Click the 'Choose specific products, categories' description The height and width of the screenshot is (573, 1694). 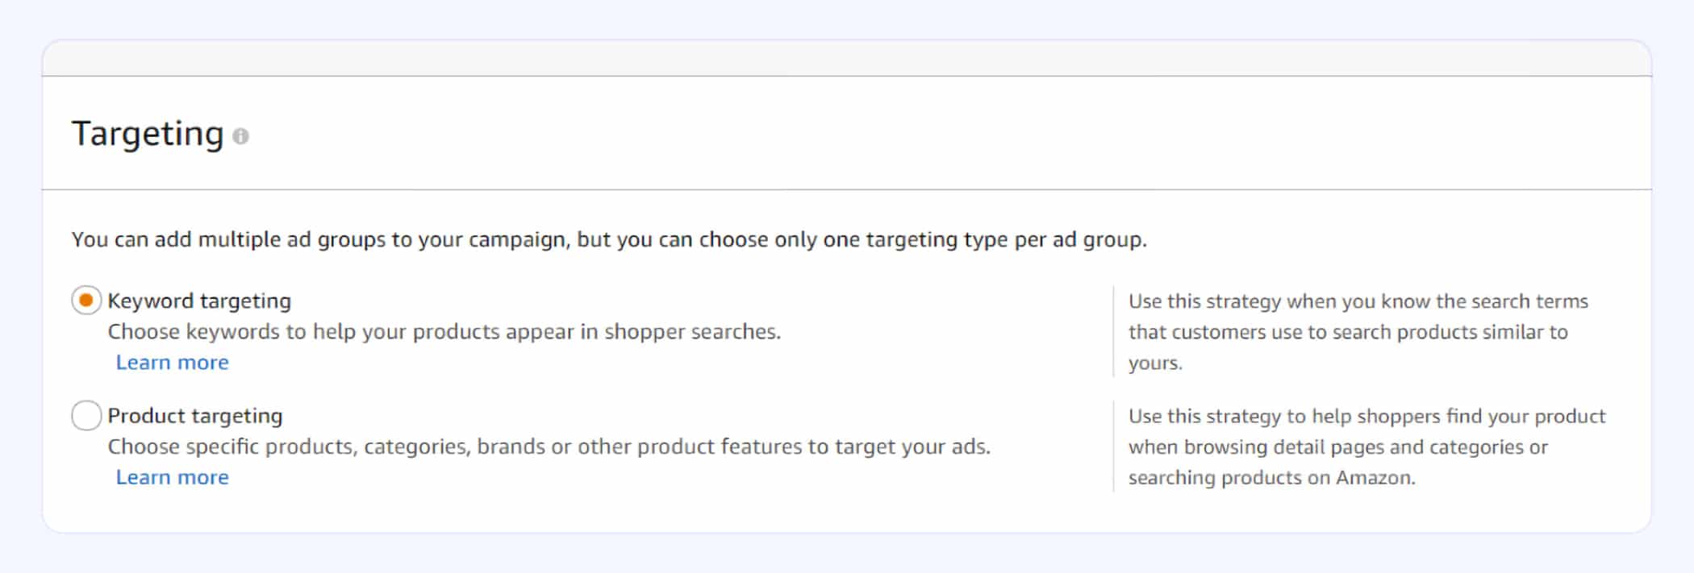[549, 446]
